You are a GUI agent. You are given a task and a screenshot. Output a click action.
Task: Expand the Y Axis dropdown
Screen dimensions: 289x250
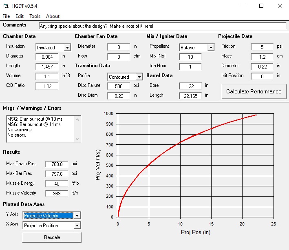77,216
